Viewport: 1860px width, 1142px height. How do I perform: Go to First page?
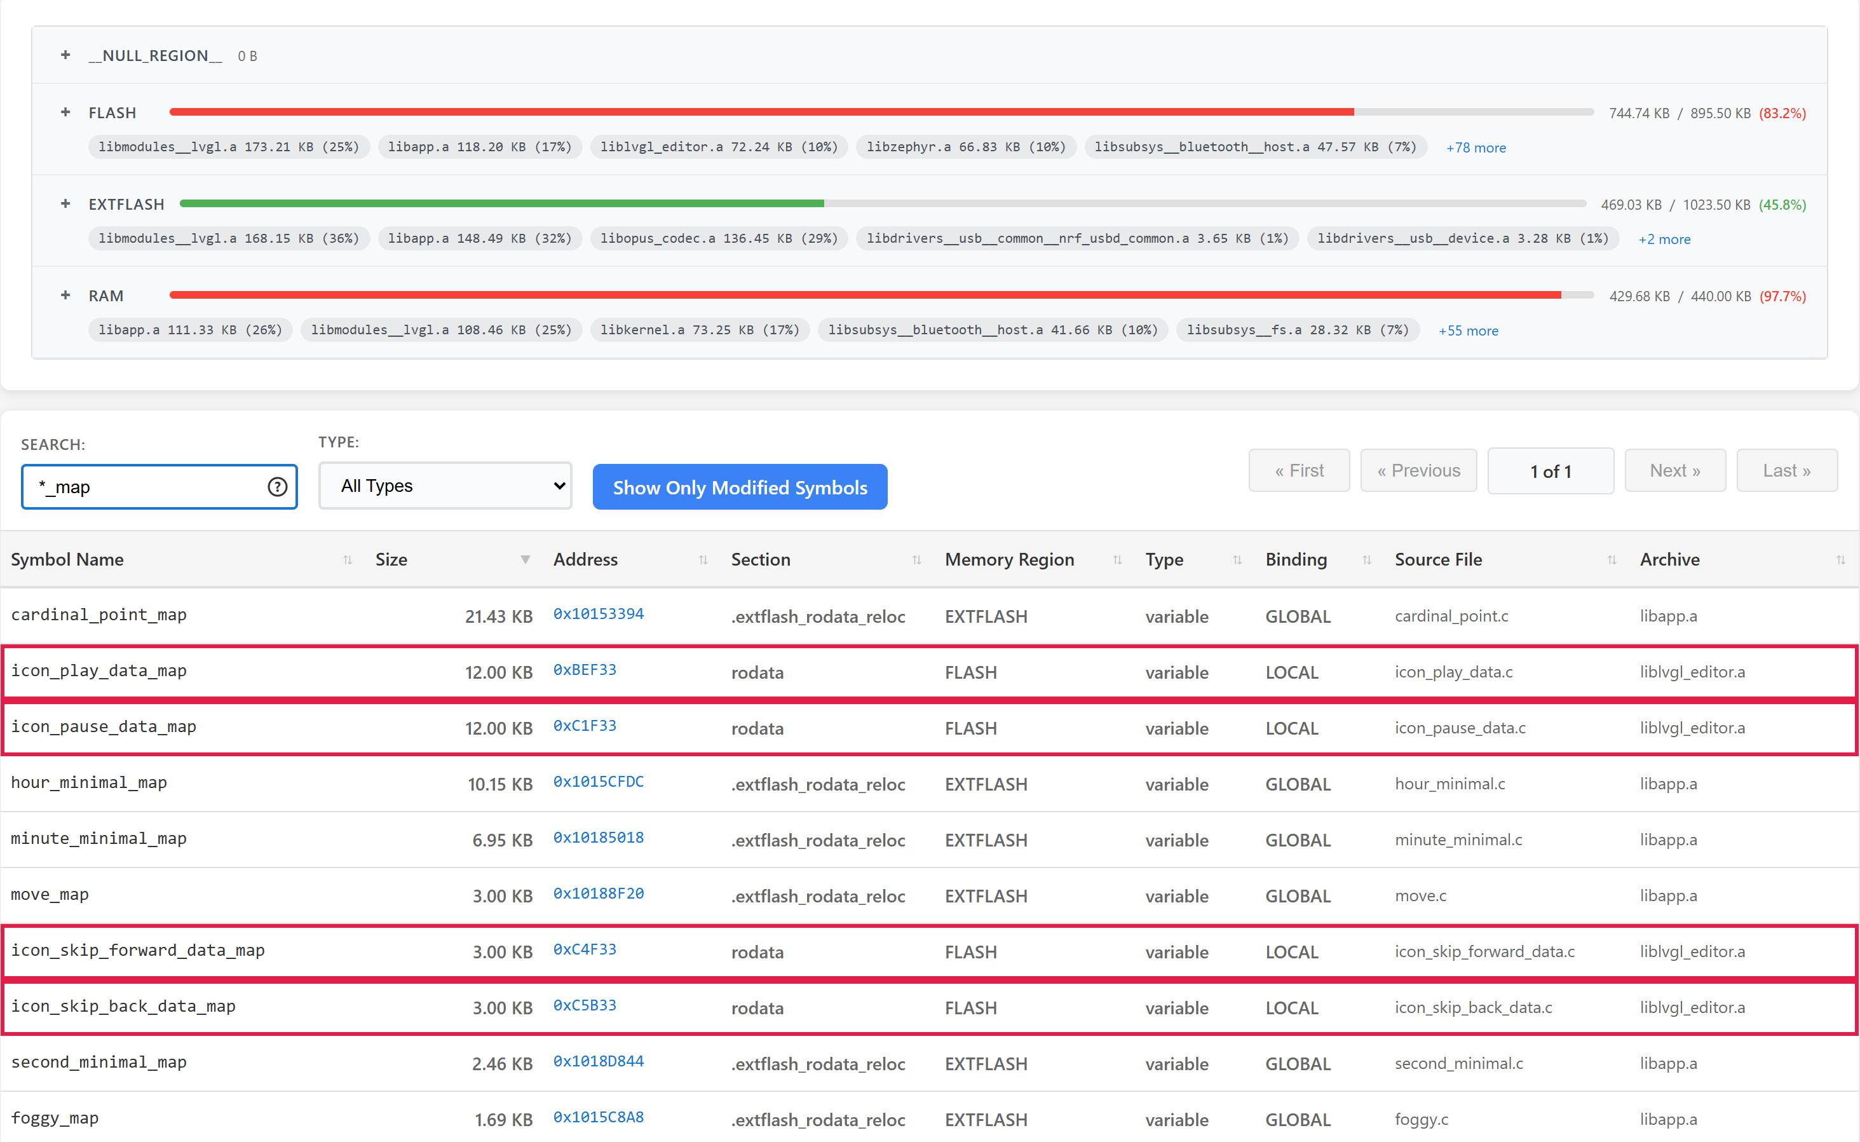click(x=1299, y=470)
